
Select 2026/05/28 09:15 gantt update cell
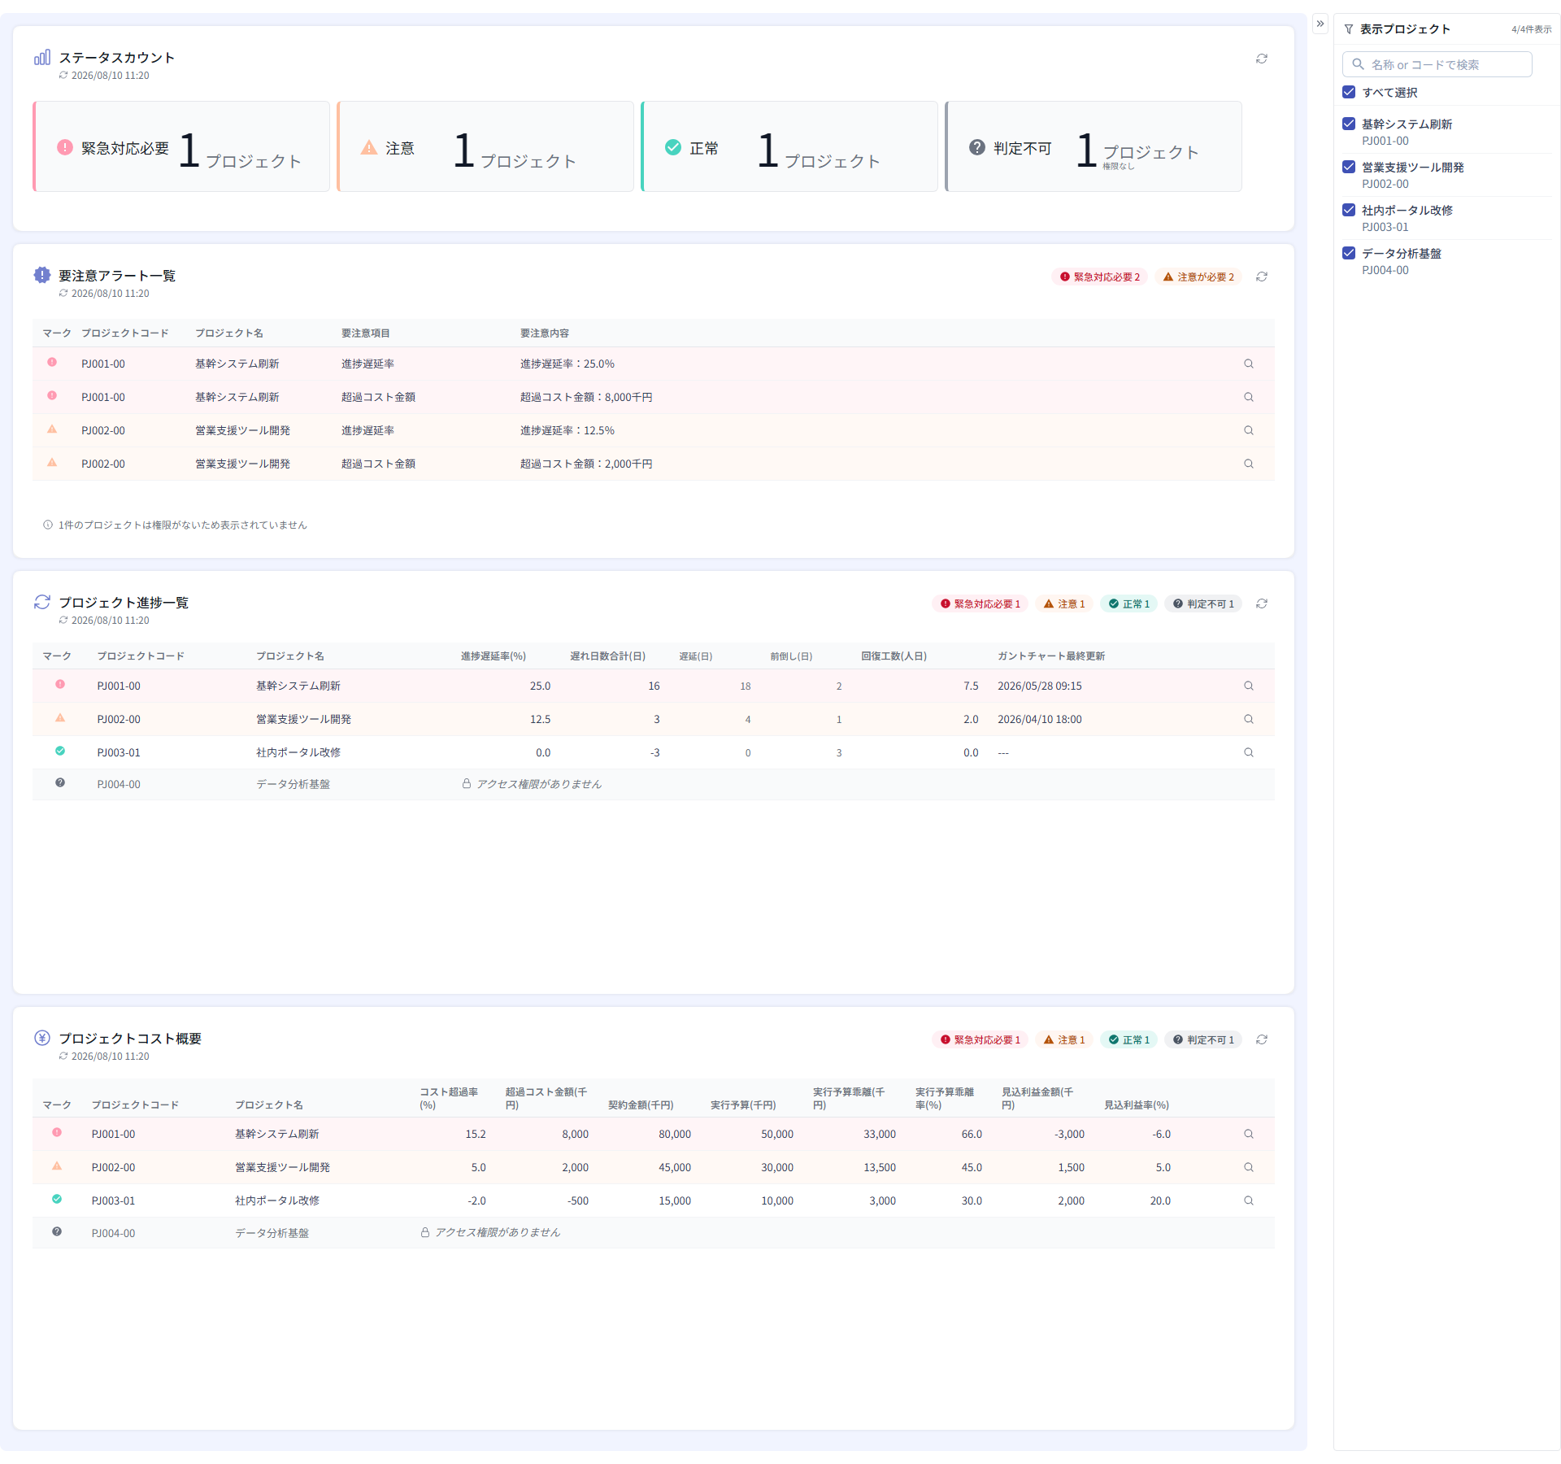click(x=1040, y=686)
